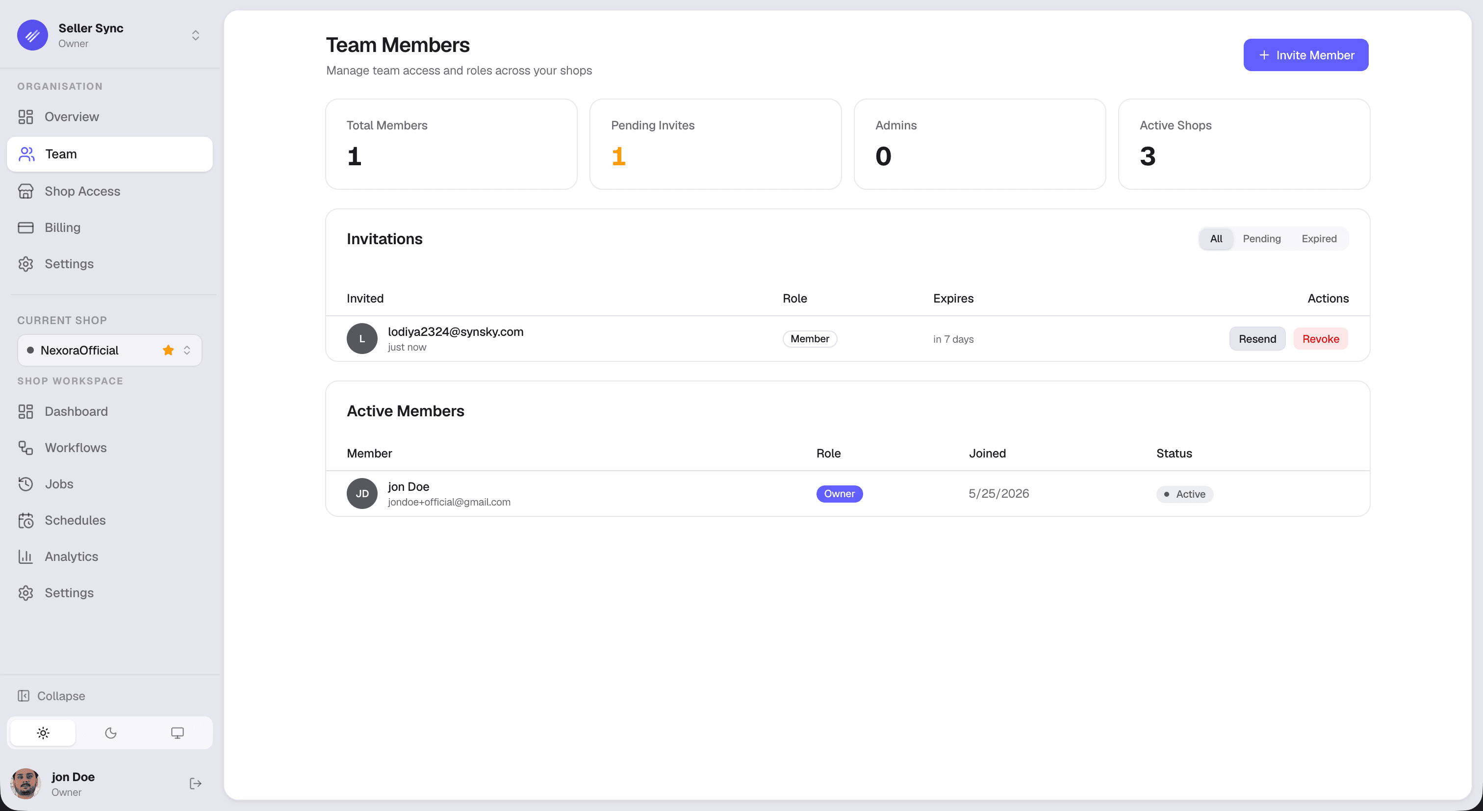The height and width of the screenshot is (811, 1483).
Task: Click the JD avatar in Active Members
Action: pyautogui.click(x=362, y=494)
